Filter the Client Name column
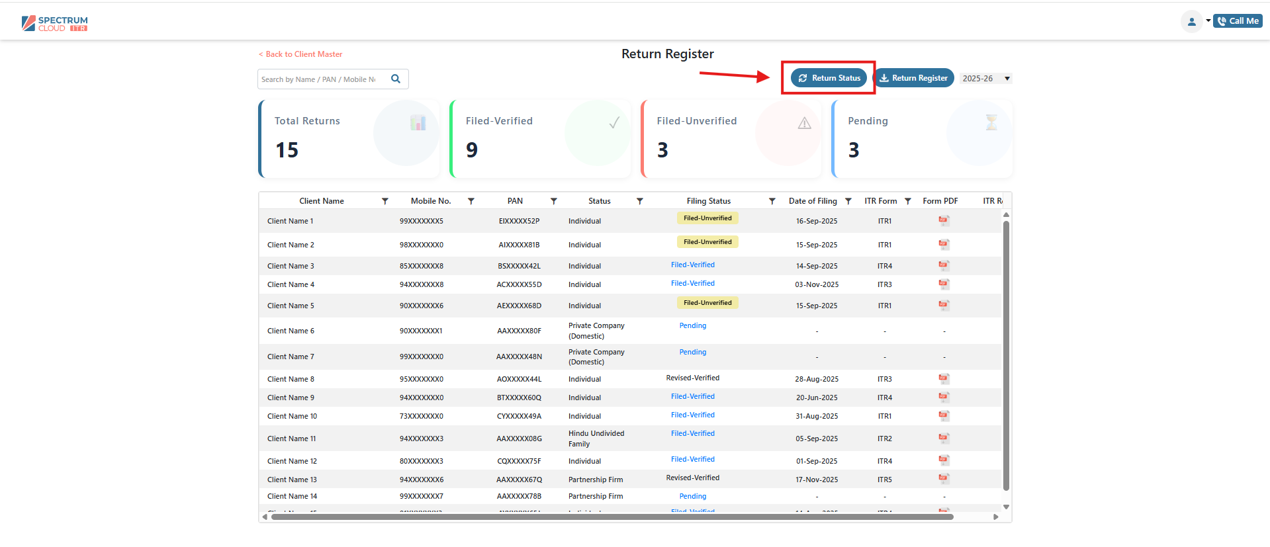Image resolution: width=1270 pixels, height=547 pixels. pyautogui.click(x=385, y=201)
